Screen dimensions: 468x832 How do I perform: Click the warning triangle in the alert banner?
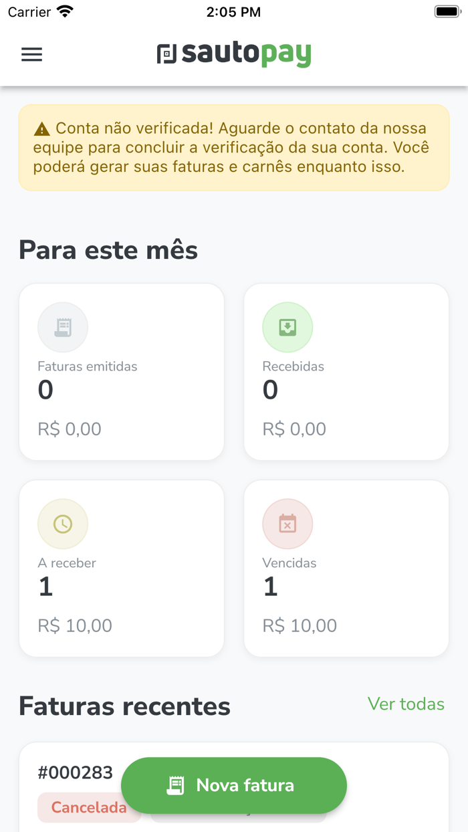pos(42,127)
